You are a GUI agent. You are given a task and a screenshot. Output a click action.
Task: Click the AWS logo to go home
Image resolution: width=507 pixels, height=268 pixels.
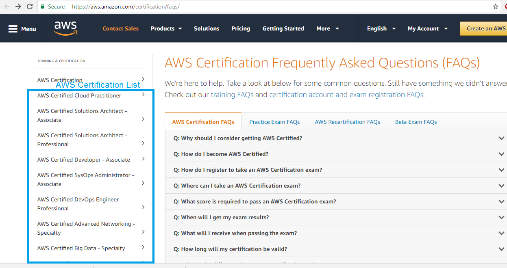pos(65,28)
